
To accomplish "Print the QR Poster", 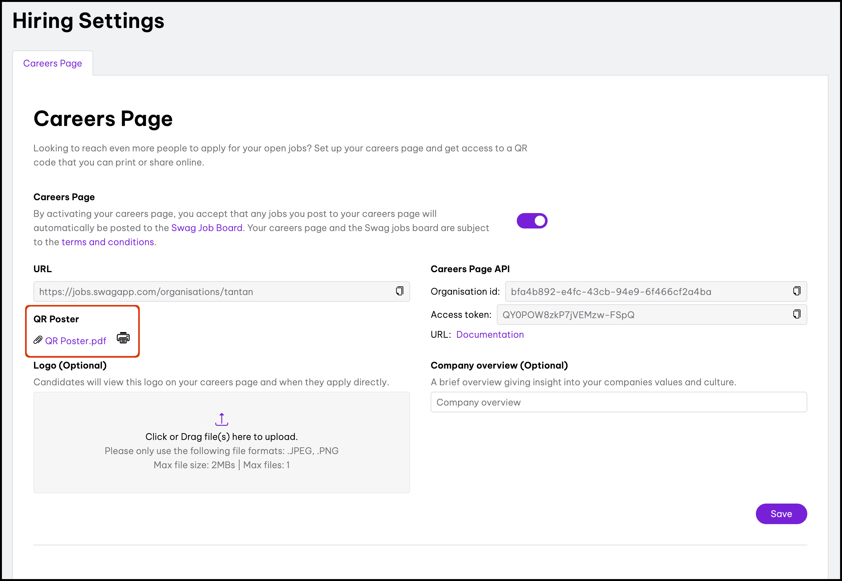I will [x=123, y=338].
